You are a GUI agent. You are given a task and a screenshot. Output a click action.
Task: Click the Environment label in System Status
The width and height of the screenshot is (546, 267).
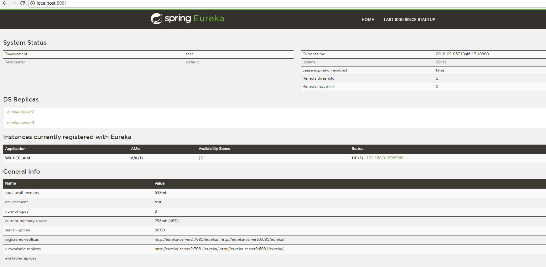point(16,54)
